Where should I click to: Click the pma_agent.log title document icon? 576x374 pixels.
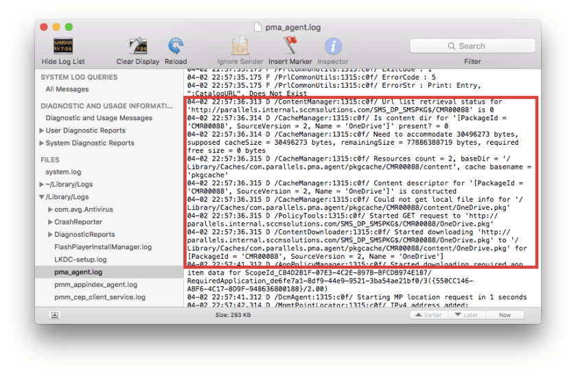[x=258, y=27]
